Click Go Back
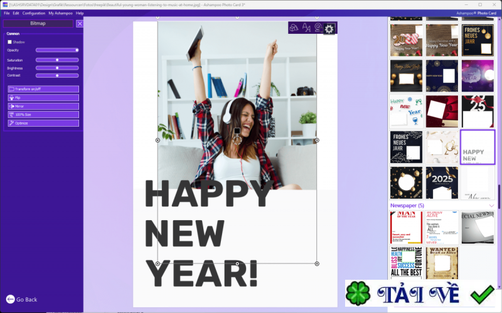This screenshot has width=502, height=313. coord(21,299)
